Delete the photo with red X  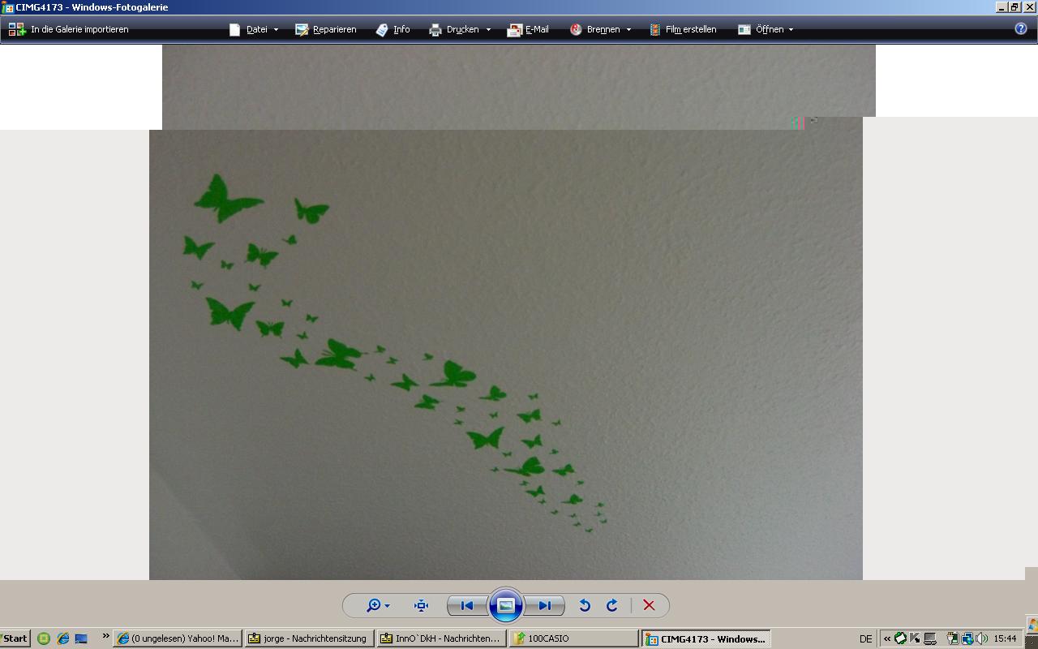(x=649, y=605)
